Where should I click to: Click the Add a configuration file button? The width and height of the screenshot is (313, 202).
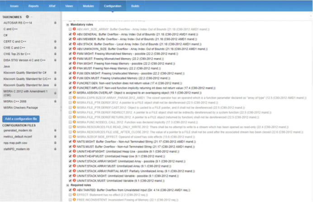(x=21, y=118)
